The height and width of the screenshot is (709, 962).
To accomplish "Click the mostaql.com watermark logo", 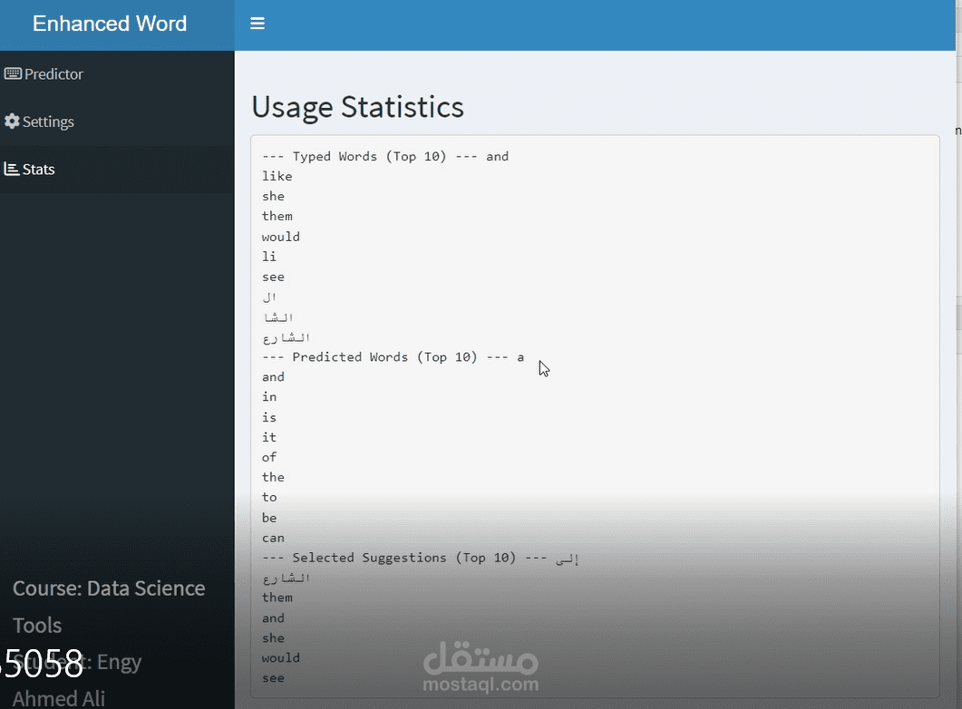I will point(481,668).
